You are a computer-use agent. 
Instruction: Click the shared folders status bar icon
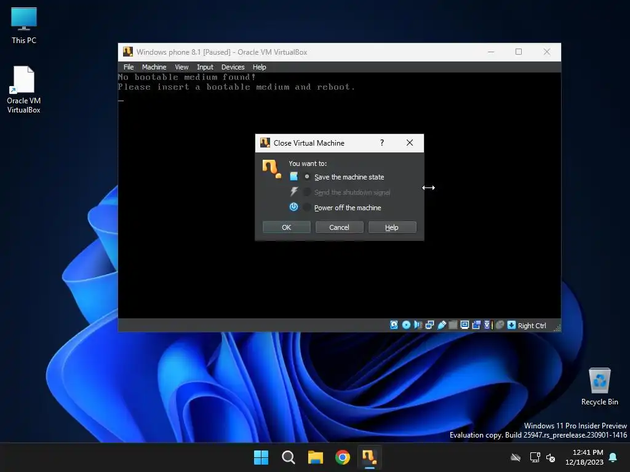point(453,325)
